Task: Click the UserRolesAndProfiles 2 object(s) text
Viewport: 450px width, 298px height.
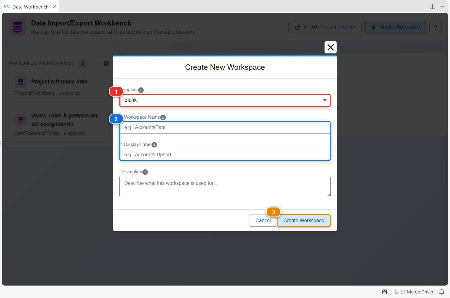Action: [x=50, y=133]
